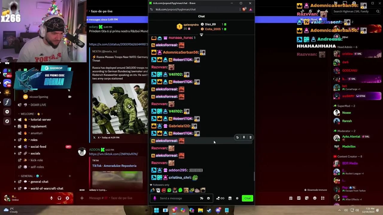View site info icon in address bar

coord(151,9)
